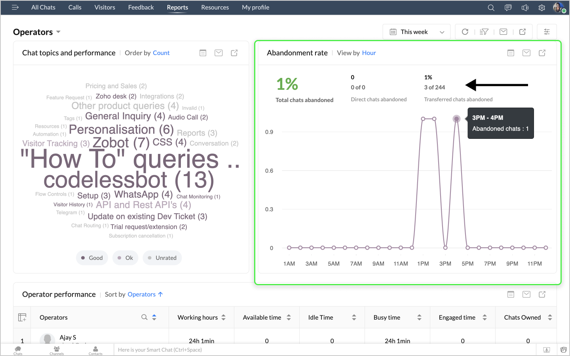Viewport: 570px width, 356px height.
Task: Toggle the Good rating legend
Action: click(x=92, y=258)
